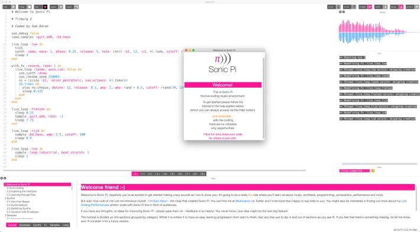420x232 pixels.
Task: Select '2.2 Synth Options' entry
Action: pyautogui.click(x=37, y=205)
